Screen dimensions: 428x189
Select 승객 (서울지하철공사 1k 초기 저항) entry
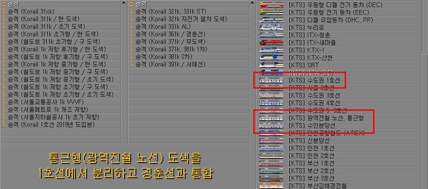tap(53, 117)
